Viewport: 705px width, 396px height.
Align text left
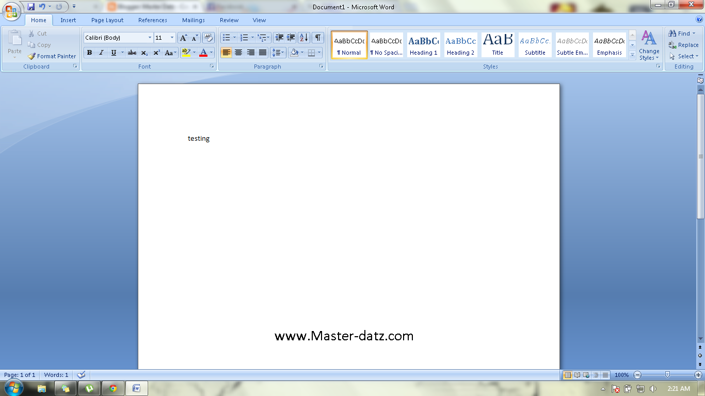click(226, 53)
